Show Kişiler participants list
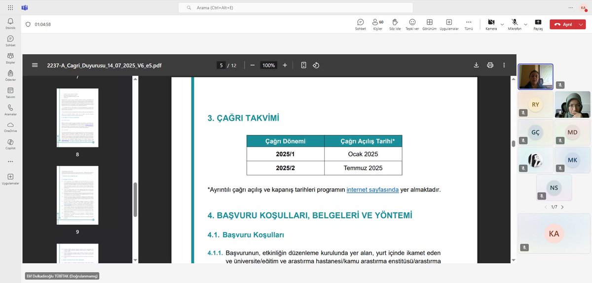This screenshot has height=283, width=592. coord(378,24)
